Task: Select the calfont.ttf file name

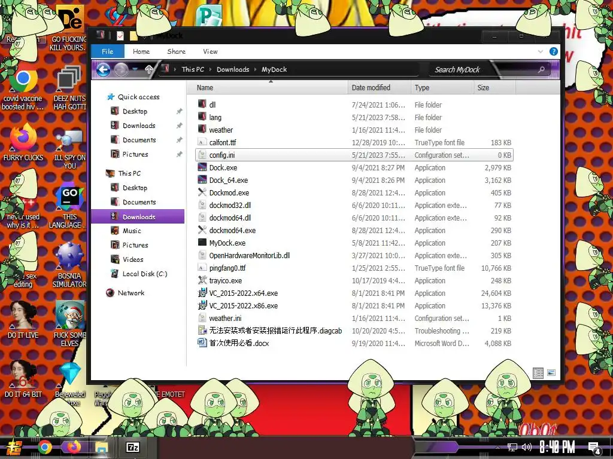Action: (223, 142)
